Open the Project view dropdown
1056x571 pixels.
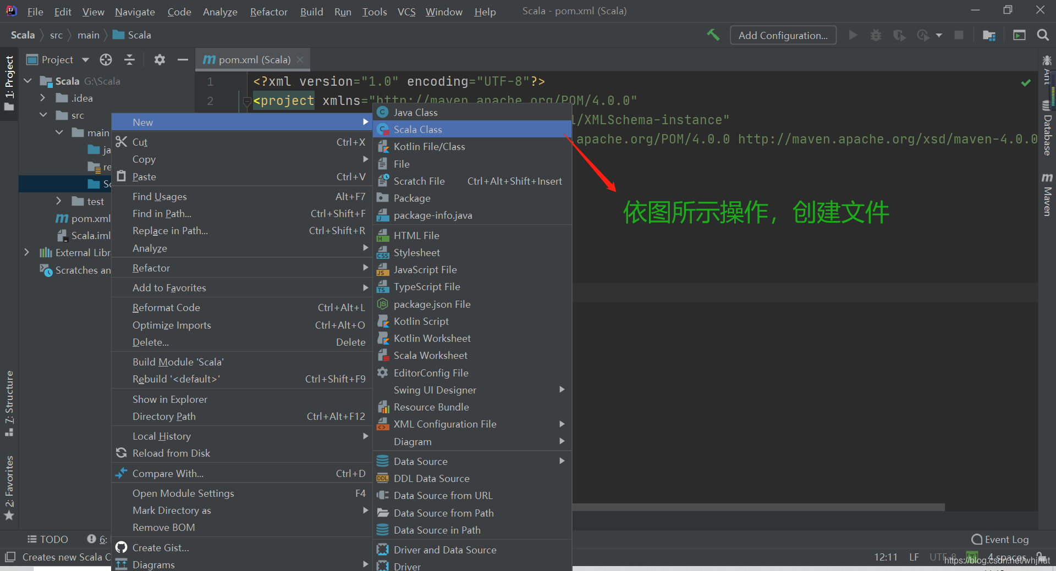[x=85, y=59]
